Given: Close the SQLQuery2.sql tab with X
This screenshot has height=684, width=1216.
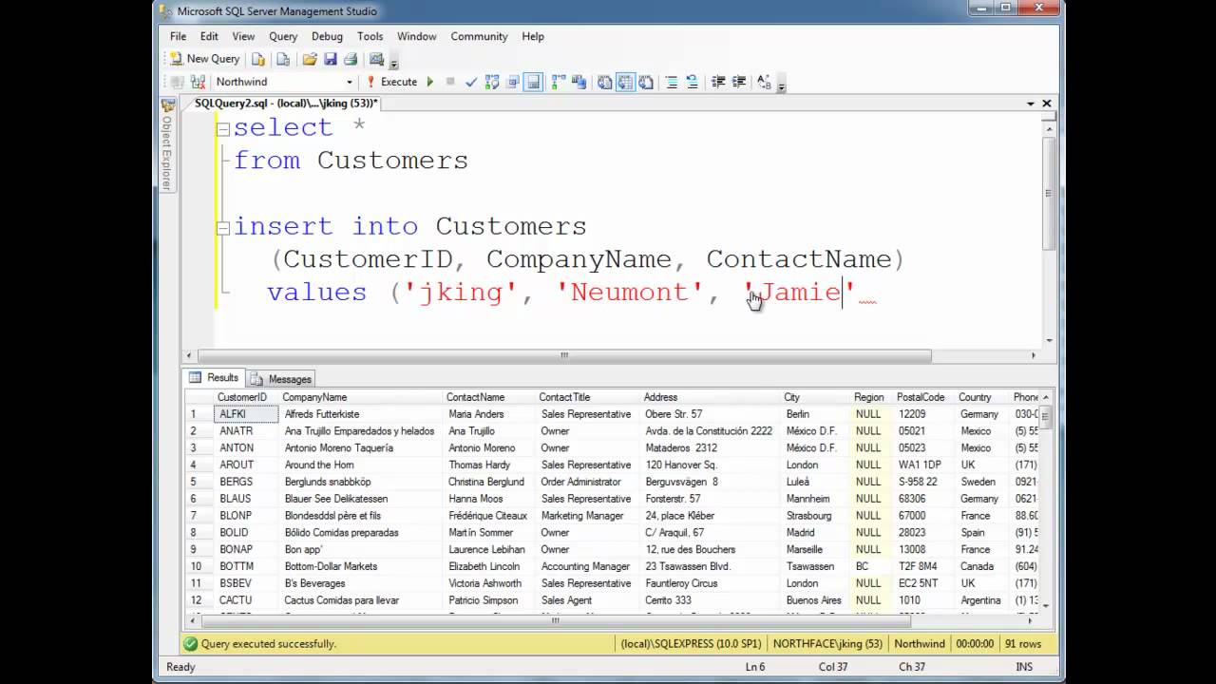Looking at the screenshot, I should tap(1047, 104).
